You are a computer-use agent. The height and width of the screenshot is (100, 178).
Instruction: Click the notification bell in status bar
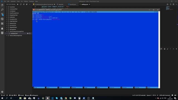click(175, 95)
